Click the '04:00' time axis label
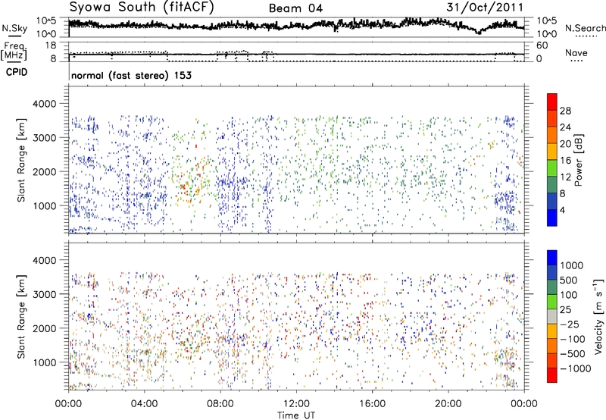The image size is (606, 420). click(145, 404)
